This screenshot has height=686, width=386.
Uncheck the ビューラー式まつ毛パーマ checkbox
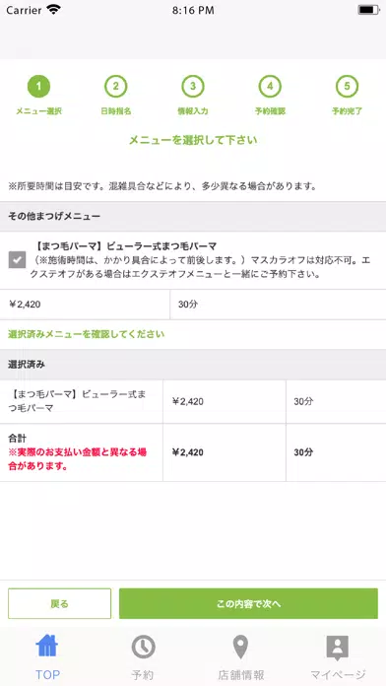[x=17, y=260]
